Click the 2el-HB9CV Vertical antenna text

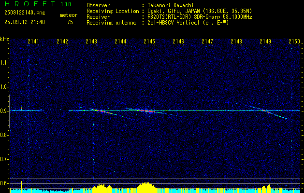pyautogui.click(x=188, y=23)
